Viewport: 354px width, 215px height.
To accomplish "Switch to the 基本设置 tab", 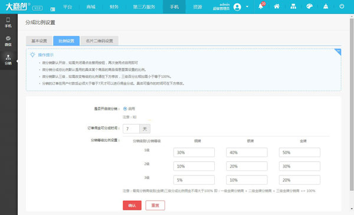I will (39, 41).
